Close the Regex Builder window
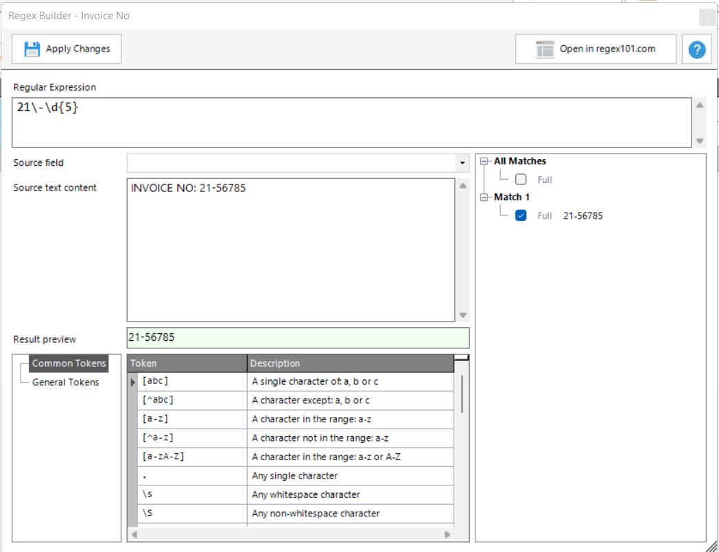Viewport: 719px width, 552px height. [707, 17]
